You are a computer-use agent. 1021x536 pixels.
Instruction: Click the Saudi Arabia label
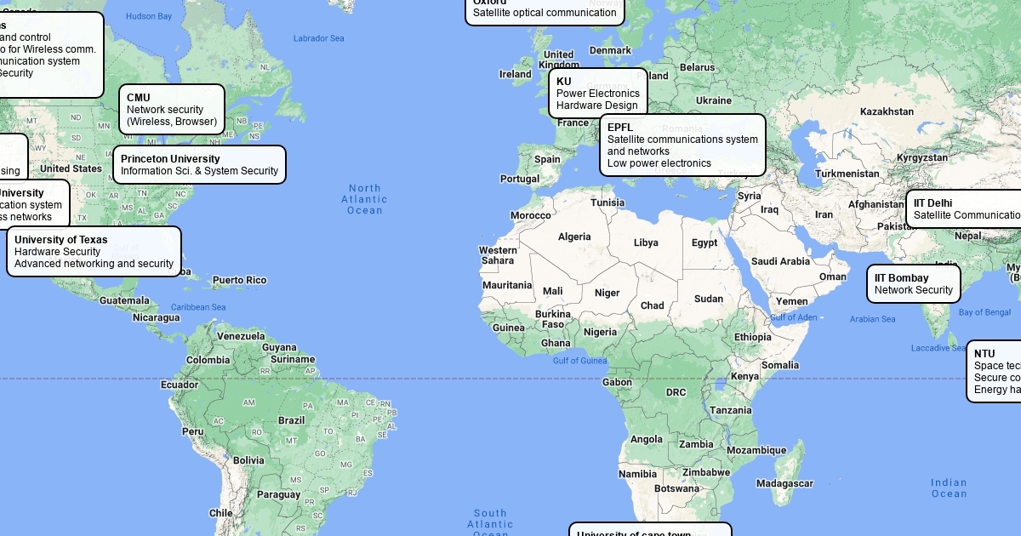click(781, 261)
